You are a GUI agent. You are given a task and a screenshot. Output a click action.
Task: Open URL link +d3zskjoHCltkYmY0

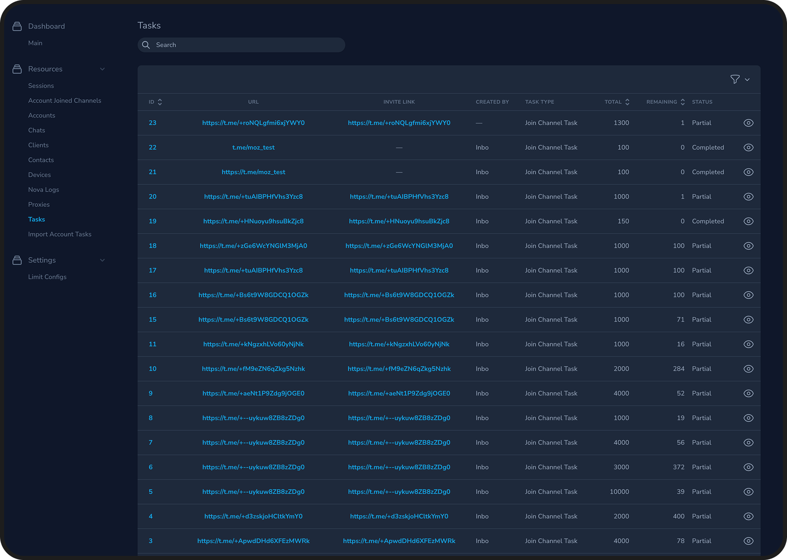click(x=253, y=517)
